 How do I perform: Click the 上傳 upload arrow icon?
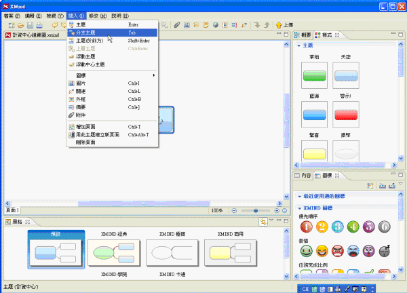point(279,25)
